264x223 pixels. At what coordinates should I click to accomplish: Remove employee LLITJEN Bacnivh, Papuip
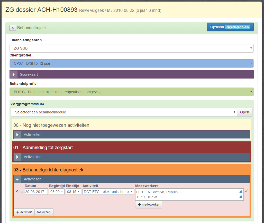click(x=241, y=192)
